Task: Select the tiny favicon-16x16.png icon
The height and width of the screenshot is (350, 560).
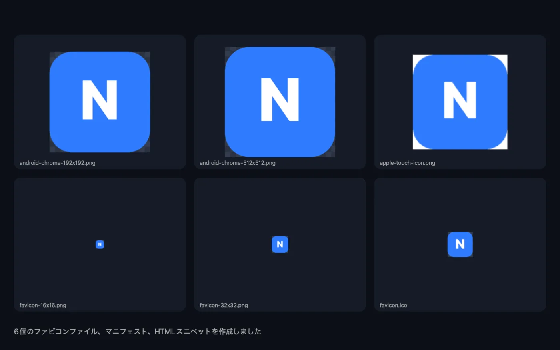Action: (100, 244)
